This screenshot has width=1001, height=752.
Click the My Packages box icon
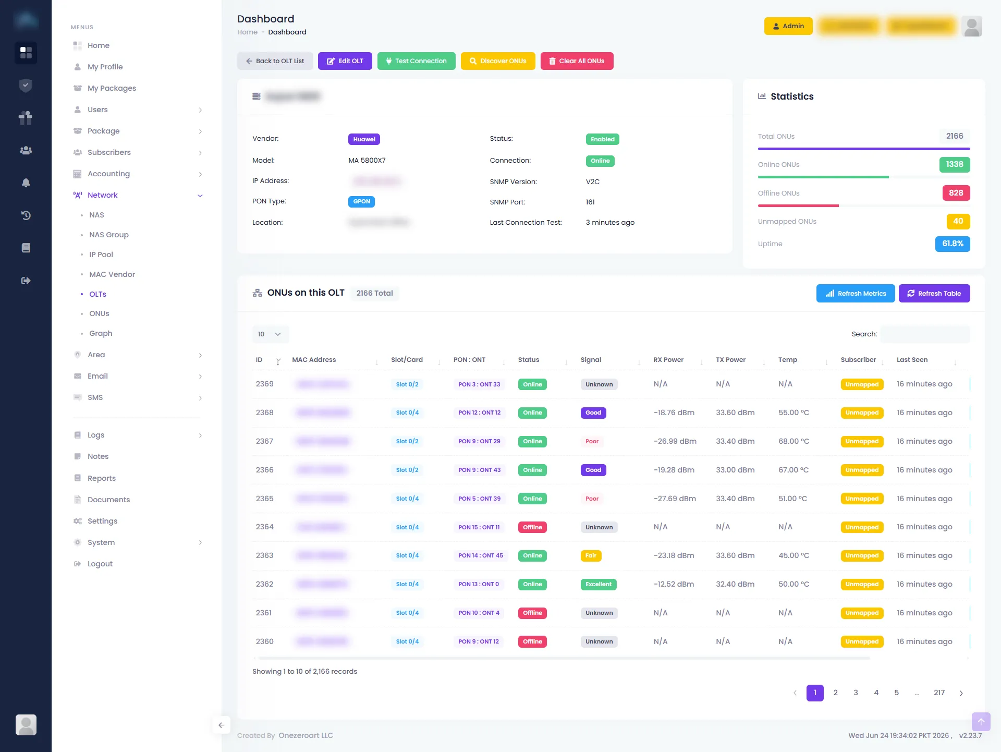tap(78, 88)
